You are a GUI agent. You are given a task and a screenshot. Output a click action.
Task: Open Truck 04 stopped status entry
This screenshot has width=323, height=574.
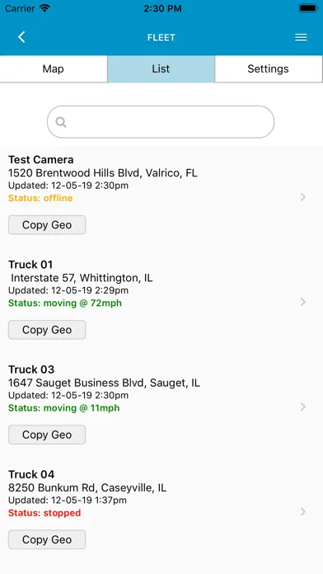pyautogui.click(x=44, y=513)
